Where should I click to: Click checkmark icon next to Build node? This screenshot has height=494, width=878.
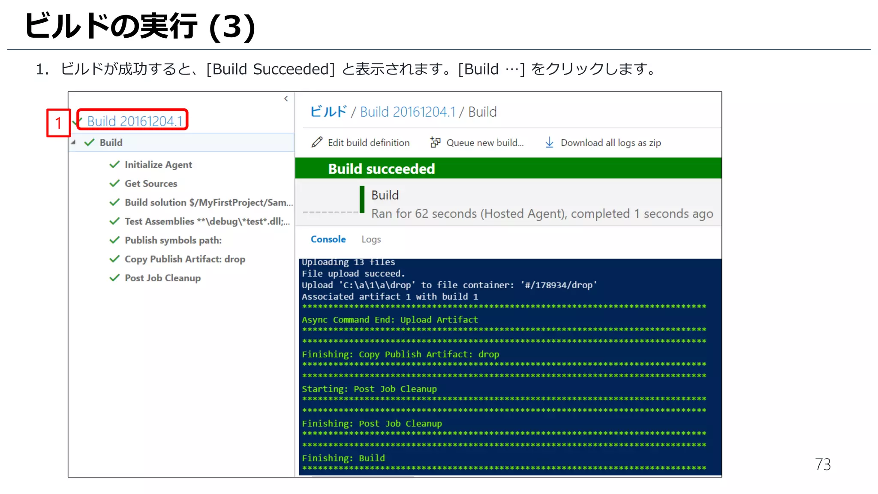point(89,142)
